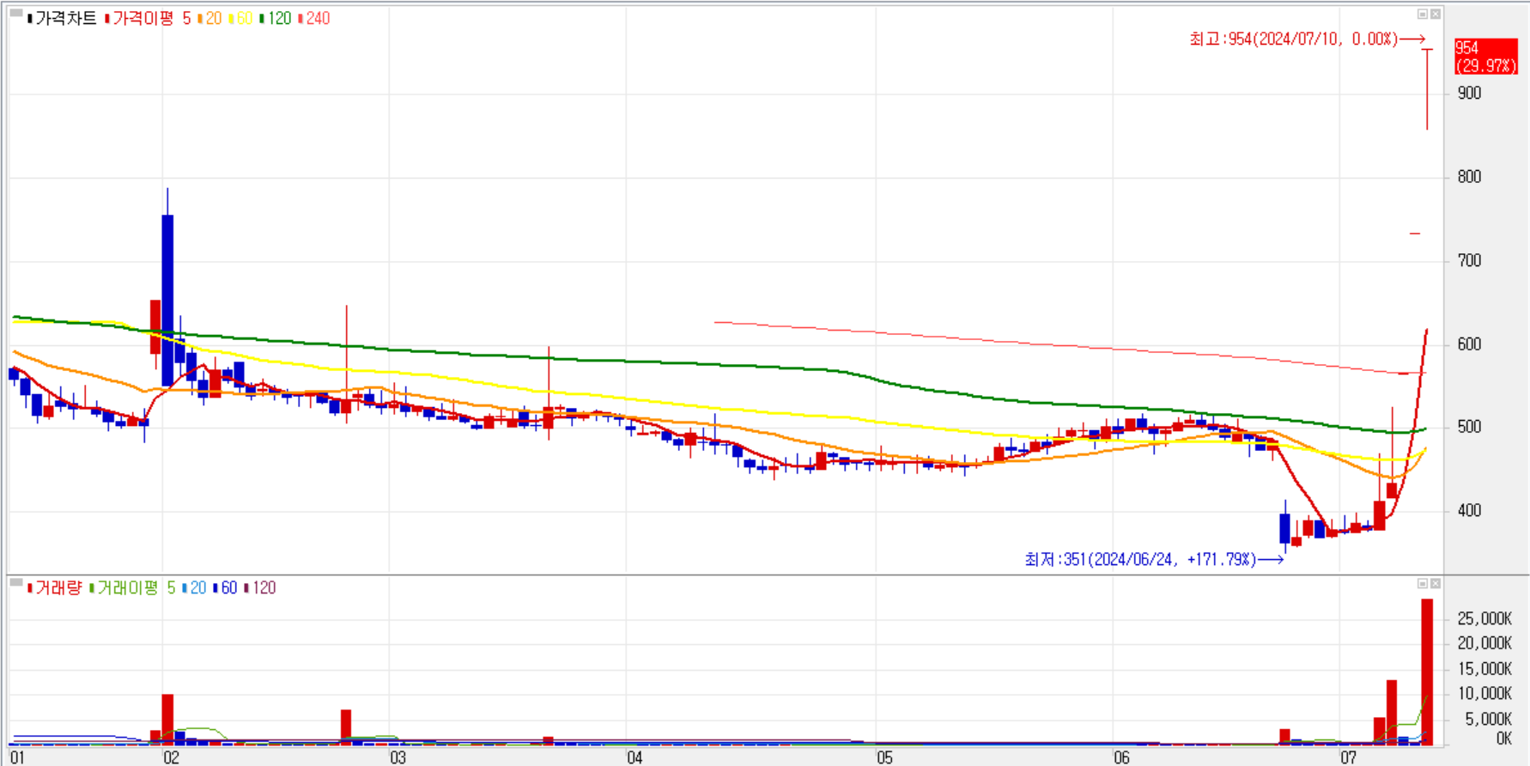This screenshot has height=766, width=1530.
Task: Click the 20,000K volume axis label
Action: tap(1484, 642)
